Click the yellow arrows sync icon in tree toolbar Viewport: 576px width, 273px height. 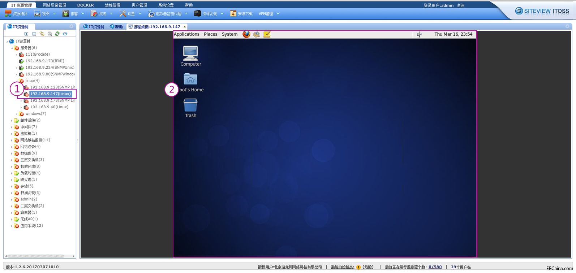[x=42, y=34]
